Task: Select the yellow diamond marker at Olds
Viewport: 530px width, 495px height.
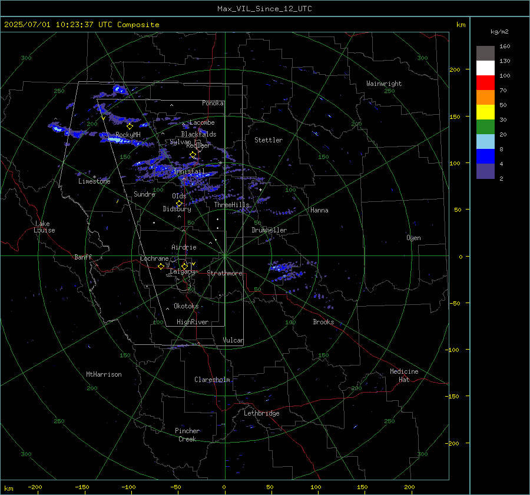Action: click(179, 204)
